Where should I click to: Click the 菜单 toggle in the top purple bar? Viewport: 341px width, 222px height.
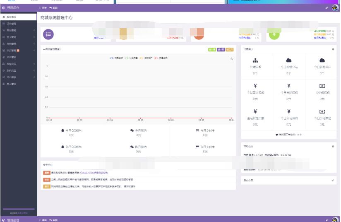point(43,8)
